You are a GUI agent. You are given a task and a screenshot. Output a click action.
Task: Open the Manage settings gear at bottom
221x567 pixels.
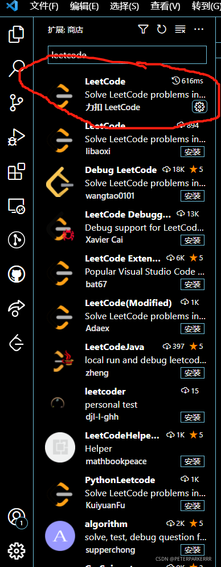[x=16, y=551]
